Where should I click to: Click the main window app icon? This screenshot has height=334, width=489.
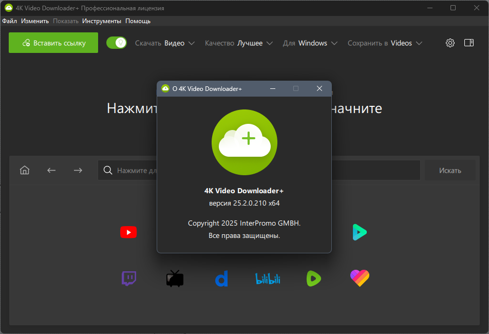coord(8,8)
